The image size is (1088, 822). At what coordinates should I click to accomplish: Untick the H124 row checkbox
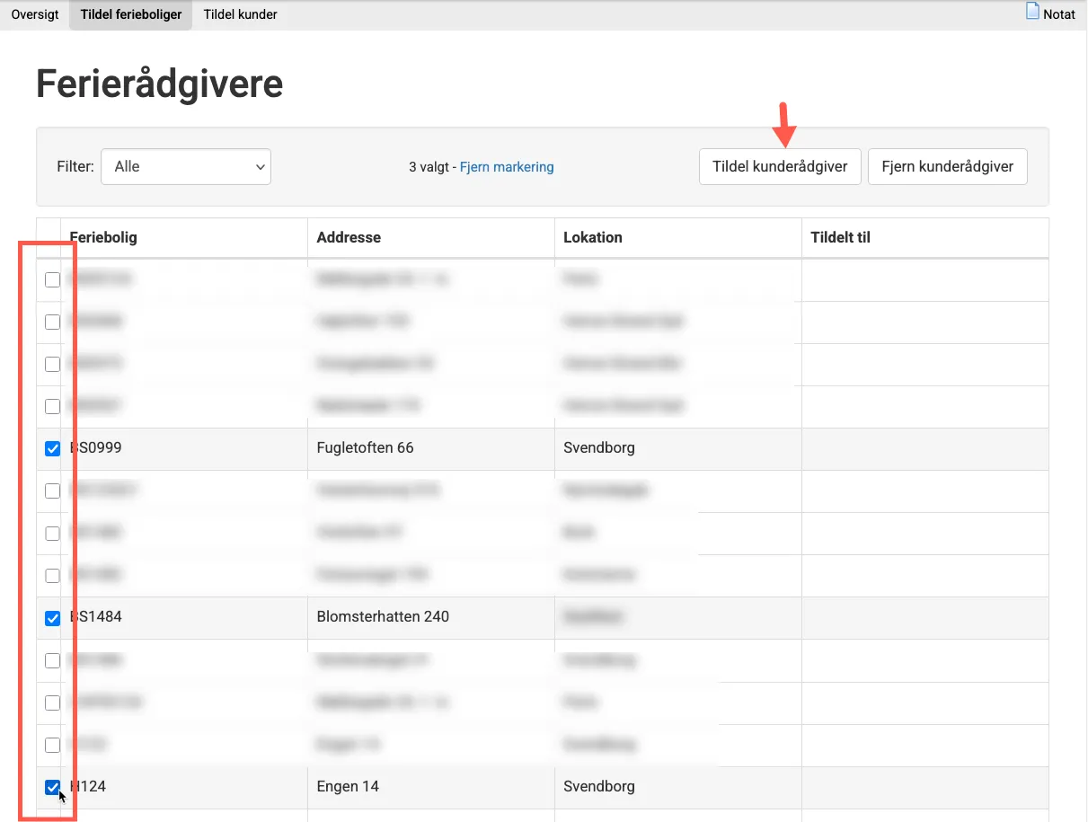(x=53, y=787)
